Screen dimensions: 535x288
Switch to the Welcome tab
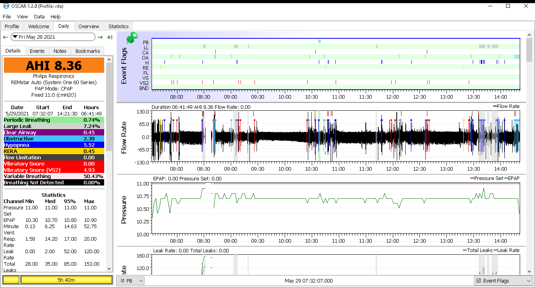tap(39, 26)
